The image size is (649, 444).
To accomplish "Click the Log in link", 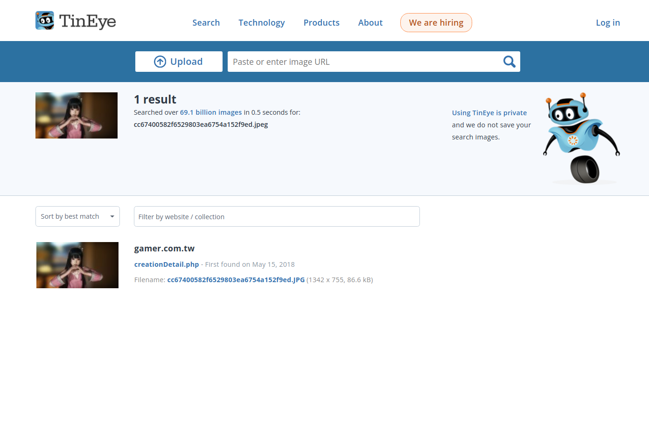I will tap(607, 22).
